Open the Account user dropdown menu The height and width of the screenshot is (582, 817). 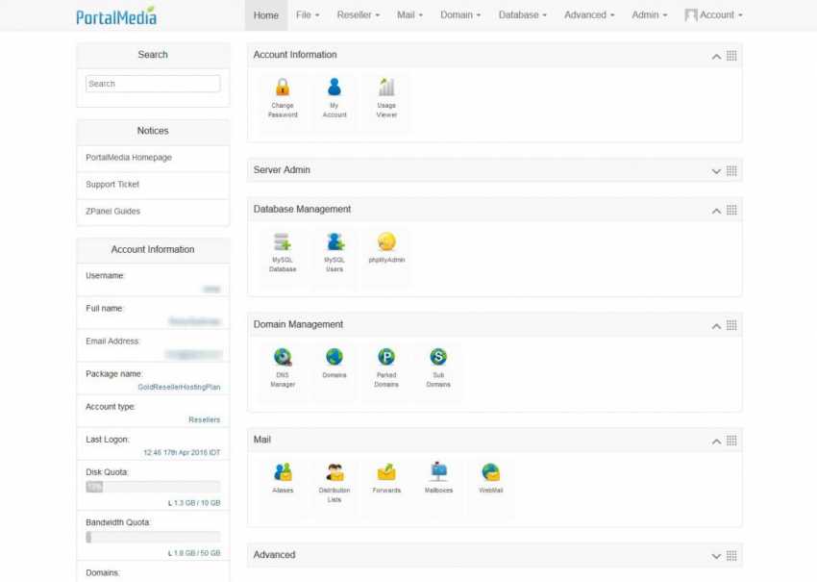(x=713, y=15)
